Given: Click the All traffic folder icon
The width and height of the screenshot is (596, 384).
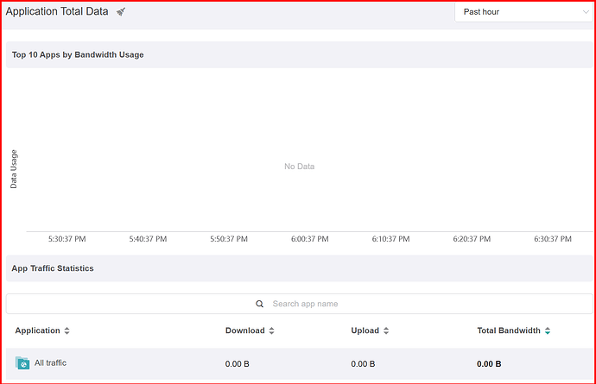Looking at the screenshot, I should click(x=22, y=363).
